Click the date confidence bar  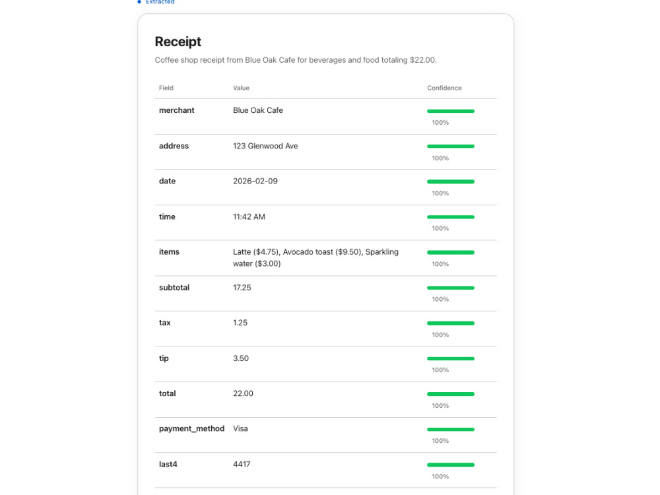click(x=451, y=182)
